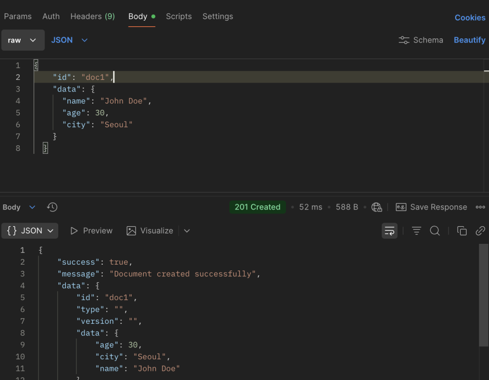Open Schema settings sliders icon
This screenshot has height=380, width=489.
(404, 40)
